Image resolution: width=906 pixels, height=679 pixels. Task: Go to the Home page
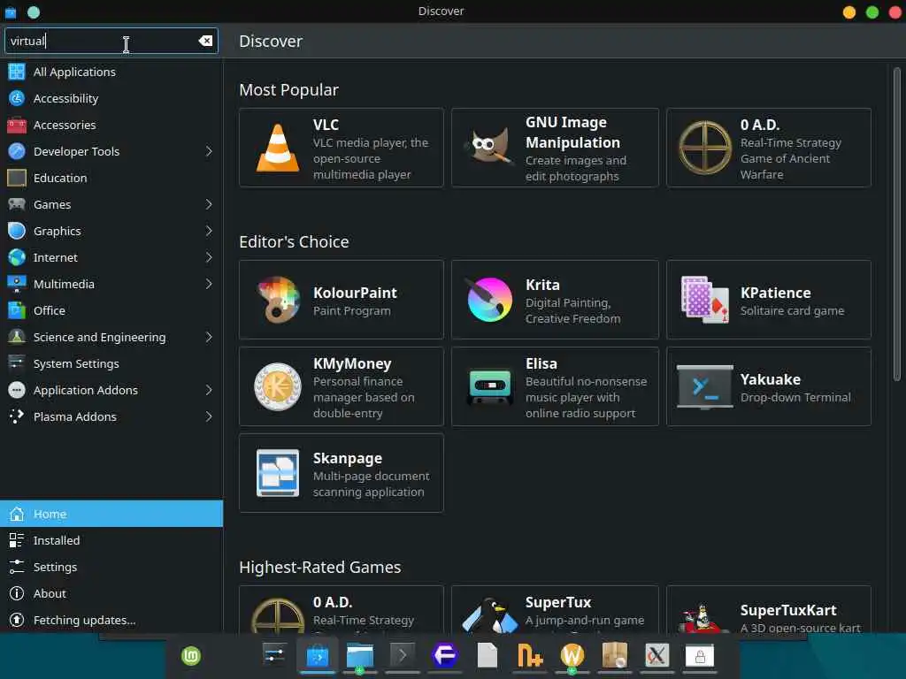click(x=111, y=514)
